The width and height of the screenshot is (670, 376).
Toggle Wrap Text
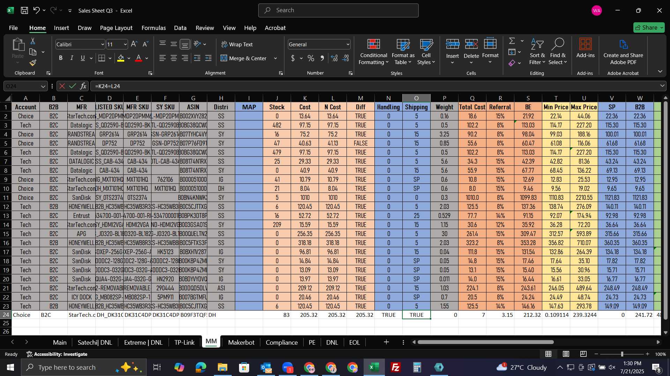237,44
